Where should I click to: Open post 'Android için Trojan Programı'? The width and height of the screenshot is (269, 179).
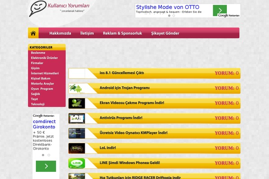pyautogui.click(x=125, y=88)
